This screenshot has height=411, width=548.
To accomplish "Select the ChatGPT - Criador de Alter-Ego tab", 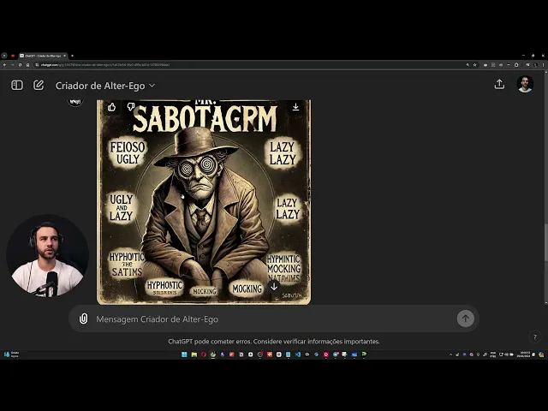I will 43,56.
